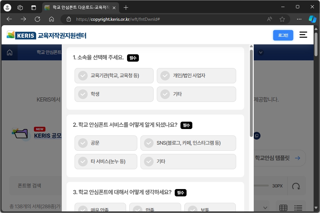View site information lock icon
This screenshot has width=320, height=213.
coord(69,19)
